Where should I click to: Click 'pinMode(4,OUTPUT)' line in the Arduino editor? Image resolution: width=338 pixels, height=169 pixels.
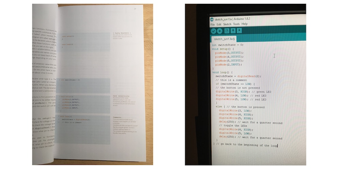tap(229, 57)
